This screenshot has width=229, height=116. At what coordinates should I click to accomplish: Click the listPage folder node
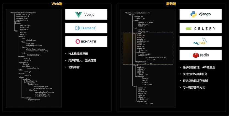coord(33,90)
